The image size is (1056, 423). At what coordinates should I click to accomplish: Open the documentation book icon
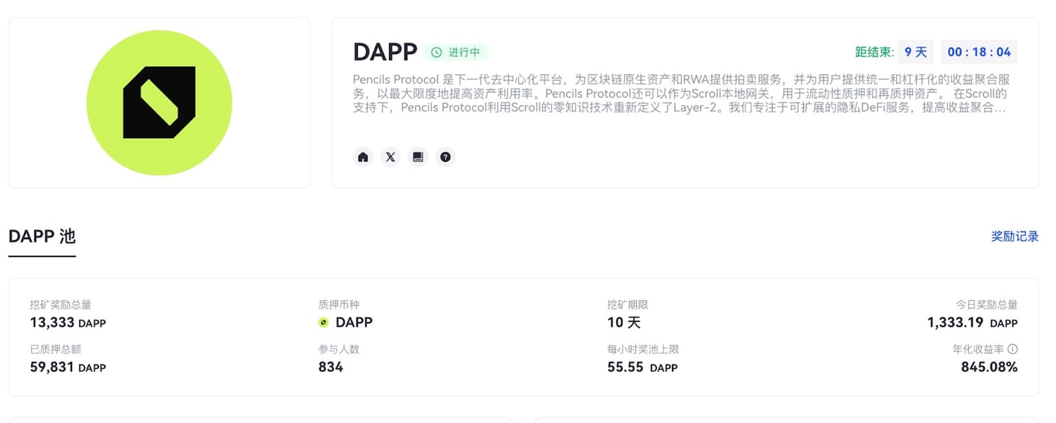point(418,157)
